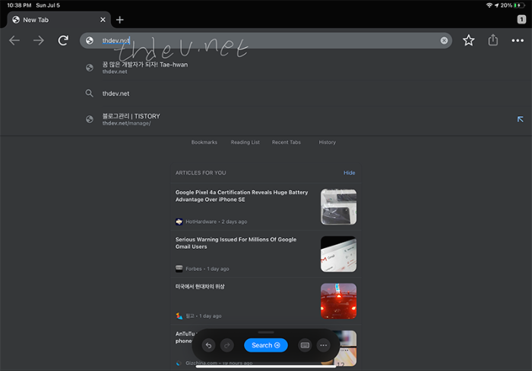The height and width of the screenshot is (371, 532).
Task: Tap the battery indicator in status bar
Action: [x=519, y=5]
